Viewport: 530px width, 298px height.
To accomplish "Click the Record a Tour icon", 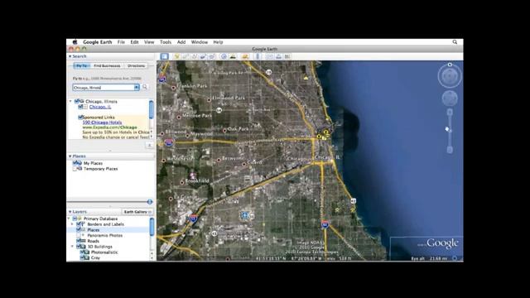I will (212, 56).
